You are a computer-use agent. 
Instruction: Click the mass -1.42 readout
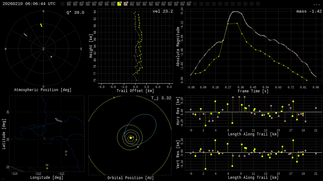pyautogui.click(x=309, y=12)
